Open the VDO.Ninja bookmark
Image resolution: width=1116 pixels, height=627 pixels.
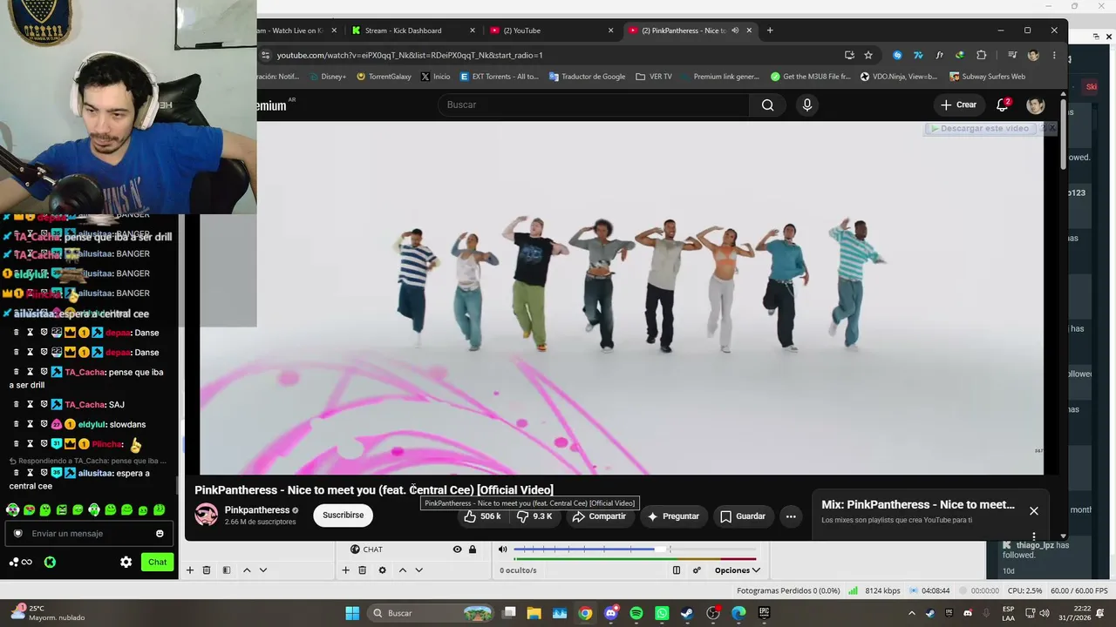[898, 77]
